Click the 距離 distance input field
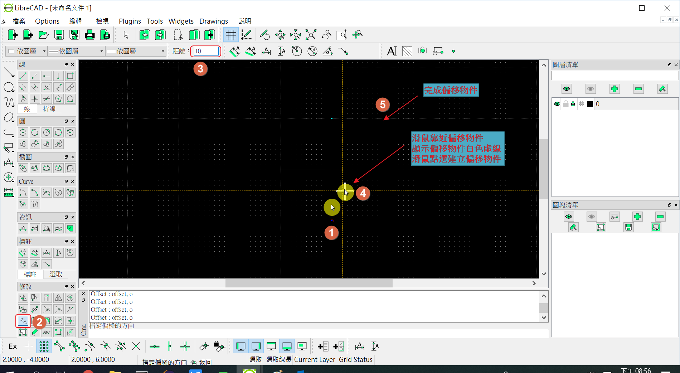This screenshot has width=680, height=373. click(206, 51)
